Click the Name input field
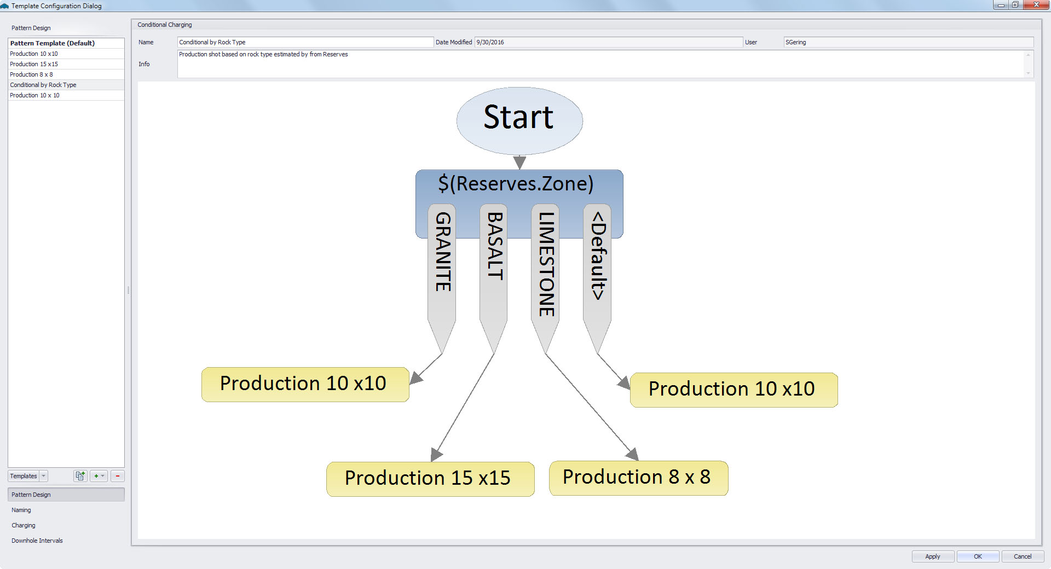This screenshot has height=569, width=1051. pos(305,42)
